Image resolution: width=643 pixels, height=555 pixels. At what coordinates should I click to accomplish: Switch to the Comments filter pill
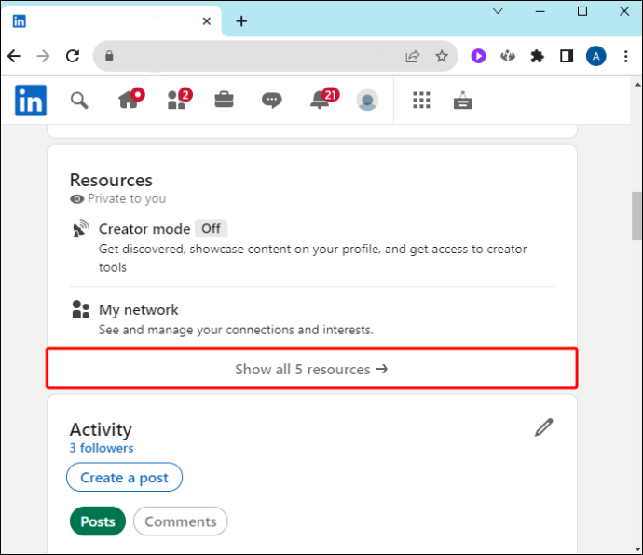click(181, 521)
